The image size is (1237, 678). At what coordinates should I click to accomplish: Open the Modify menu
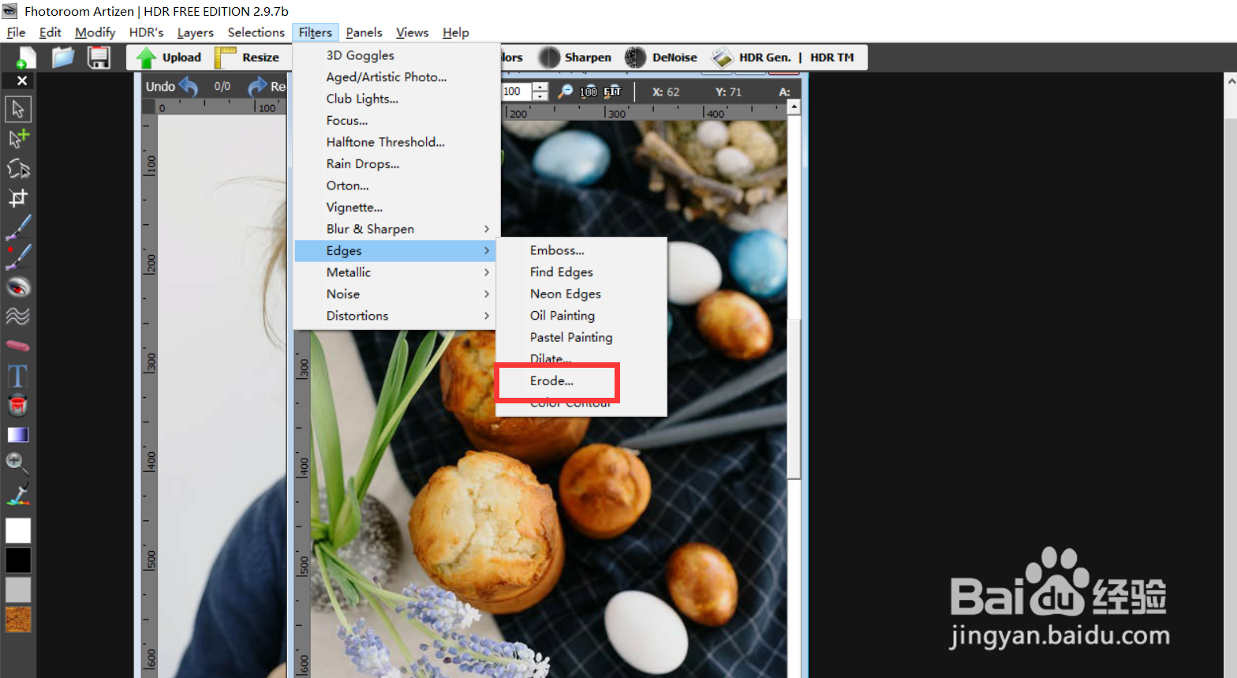point(95,32)
